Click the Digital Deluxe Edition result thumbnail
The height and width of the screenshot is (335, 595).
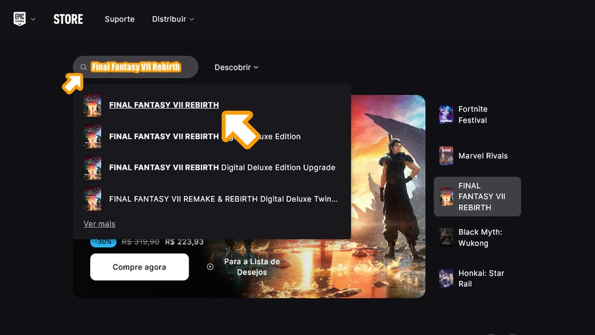93,137
